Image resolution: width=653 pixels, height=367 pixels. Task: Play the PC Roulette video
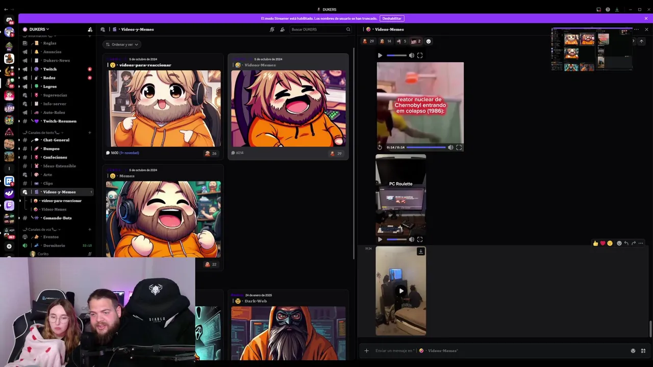tap(380, 240)
